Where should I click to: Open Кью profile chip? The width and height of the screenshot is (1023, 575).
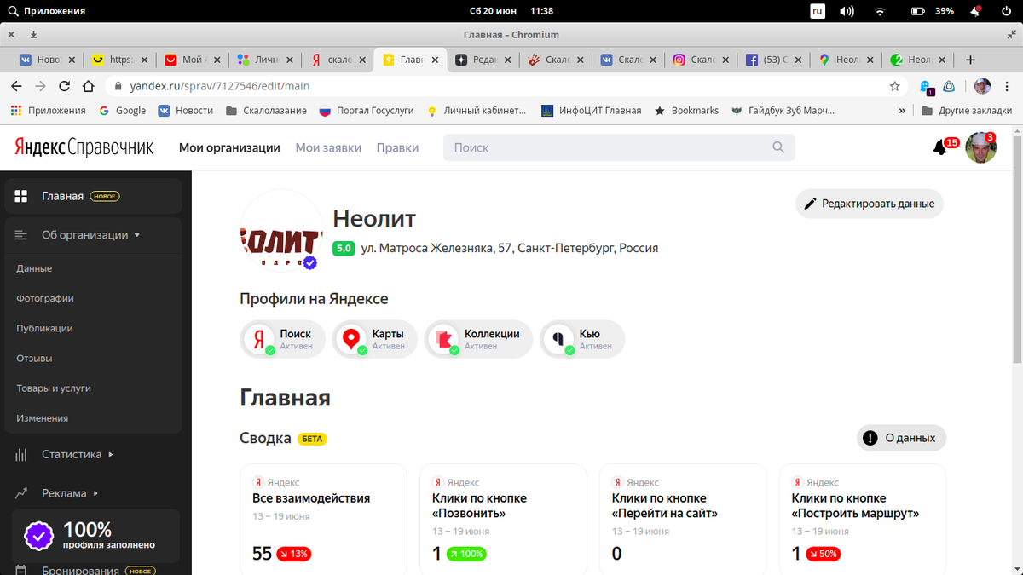pyautogui.click(x=582, y=339)
